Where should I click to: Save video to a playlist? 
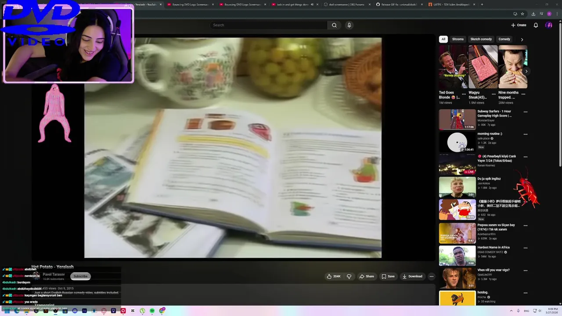(388, 276)
